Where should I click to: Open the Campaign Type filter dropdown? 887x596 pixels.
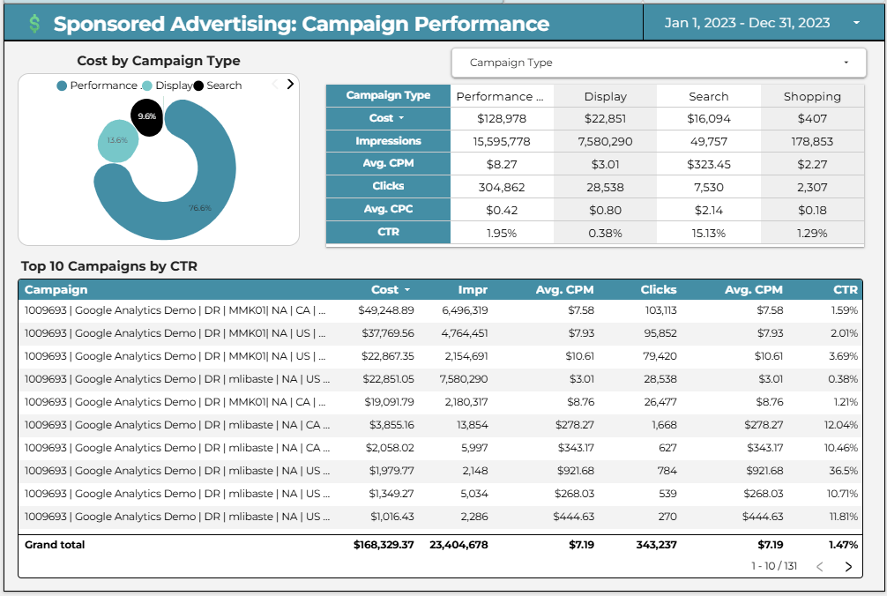point(659,63)
